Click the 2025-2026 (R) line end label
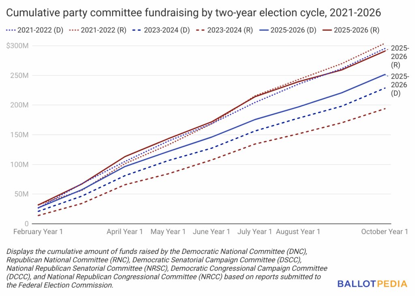The width and height of the screenshot is (415, 296). [400, 56]
